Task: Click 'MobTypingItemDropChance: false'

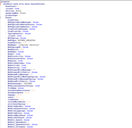Action: pos(25,25)
